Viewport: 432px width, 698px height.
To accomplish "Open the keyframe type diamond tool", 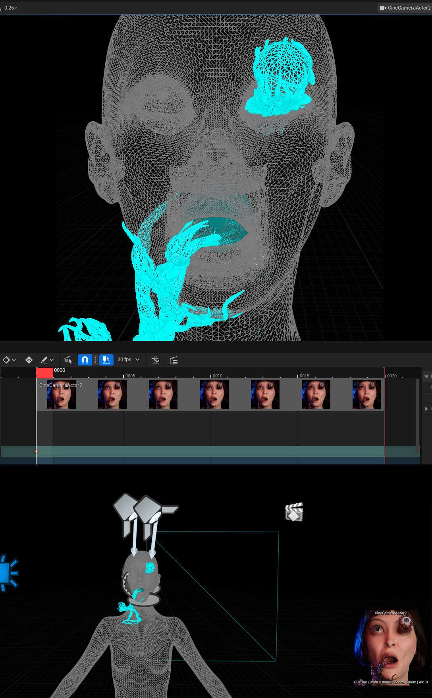I will coord(6,360).
